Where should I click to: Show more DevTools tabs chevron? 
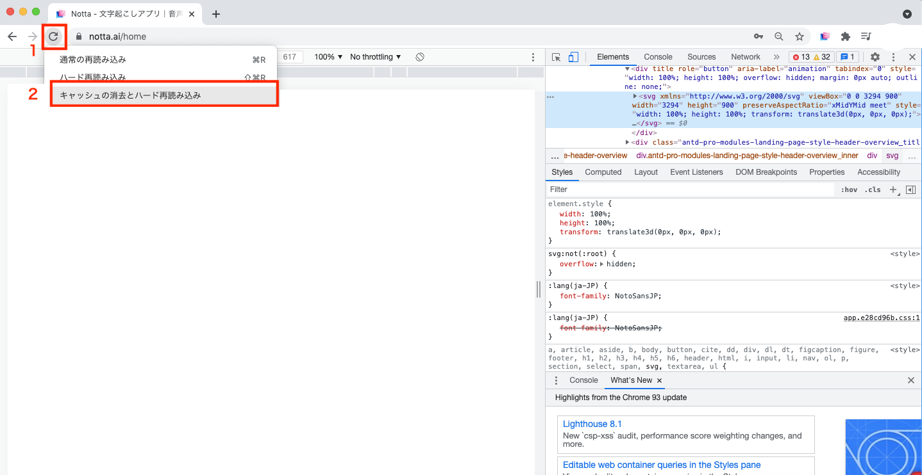(x=776, y=57)
